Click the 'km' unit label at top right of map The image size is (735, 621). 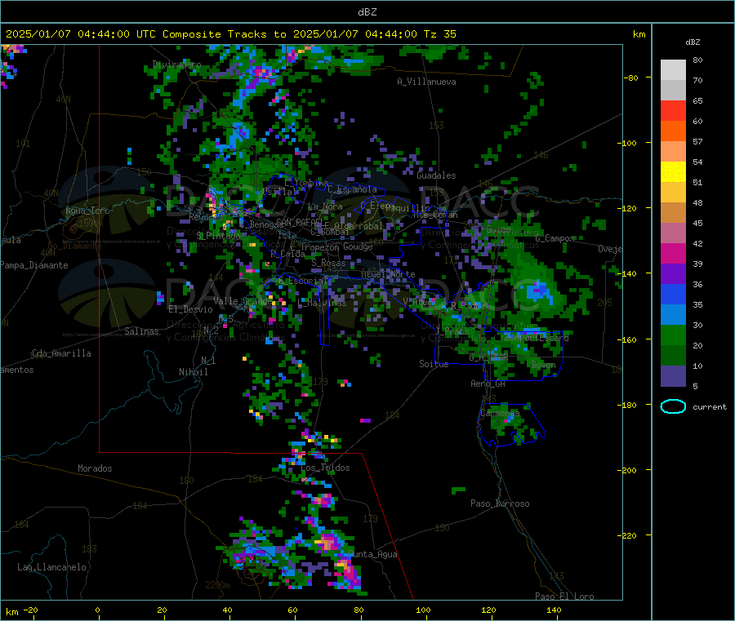pyautogui.click(x=639, y=34)
